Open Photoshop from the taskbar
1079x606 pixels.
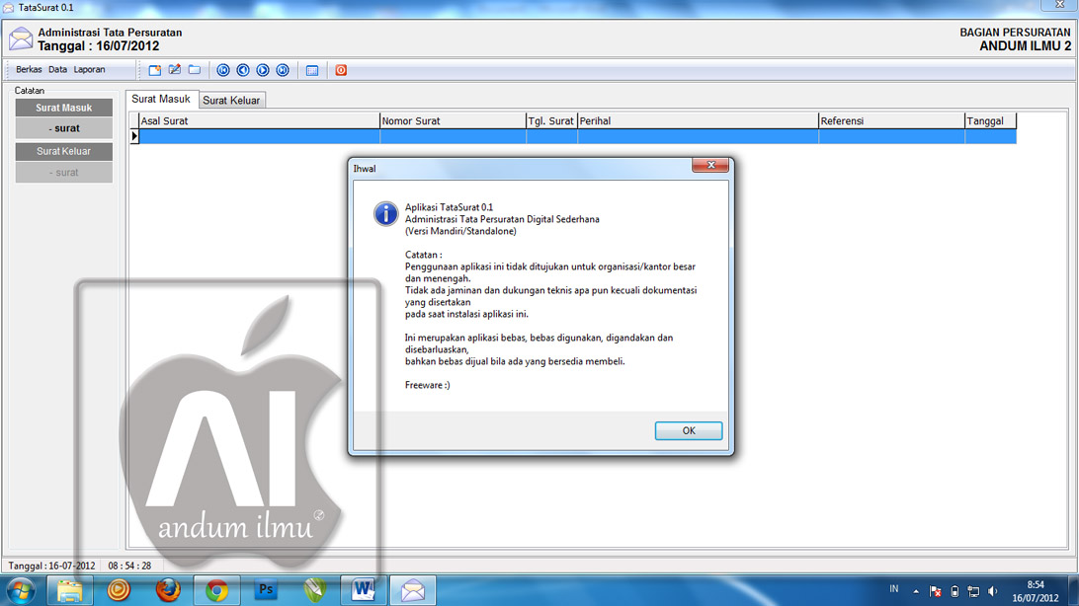pos(266,590)
